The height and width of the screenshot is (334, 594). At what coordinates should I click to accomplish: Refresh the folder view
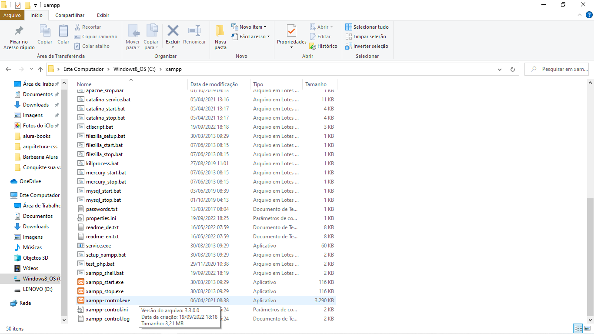(512, 69)
